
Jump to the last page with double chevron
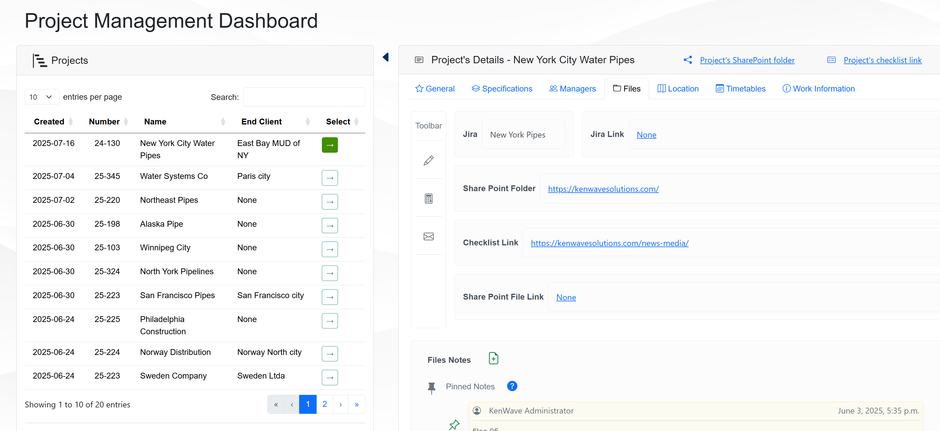pyautogui.click(x=357, y=404)
